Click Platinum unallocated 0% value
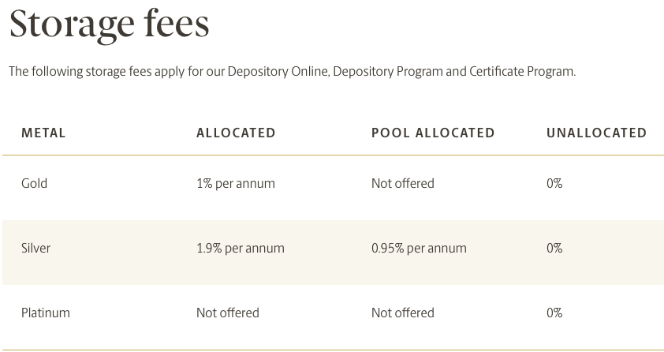The width and height of the screenshot is (664, 352). pos(554,313)
